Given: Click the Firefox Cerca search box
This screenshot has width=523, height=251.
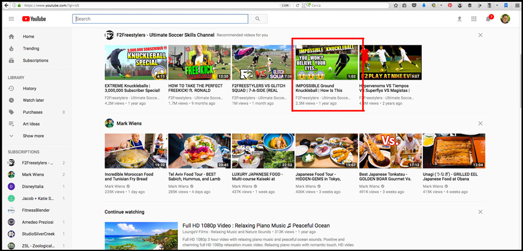Looking at the screenshot, I should (347, 6).
